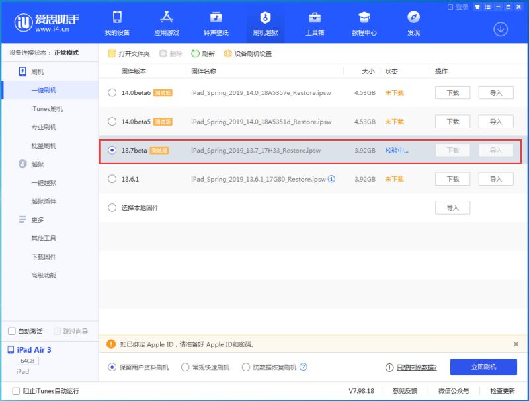
Task: Click the orange warning icon in Apple ID notice
Action: pos(110,344)
